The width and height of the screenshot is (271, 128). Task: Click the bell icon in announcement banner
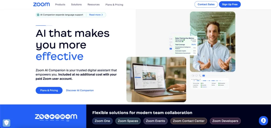coord(38,15)
